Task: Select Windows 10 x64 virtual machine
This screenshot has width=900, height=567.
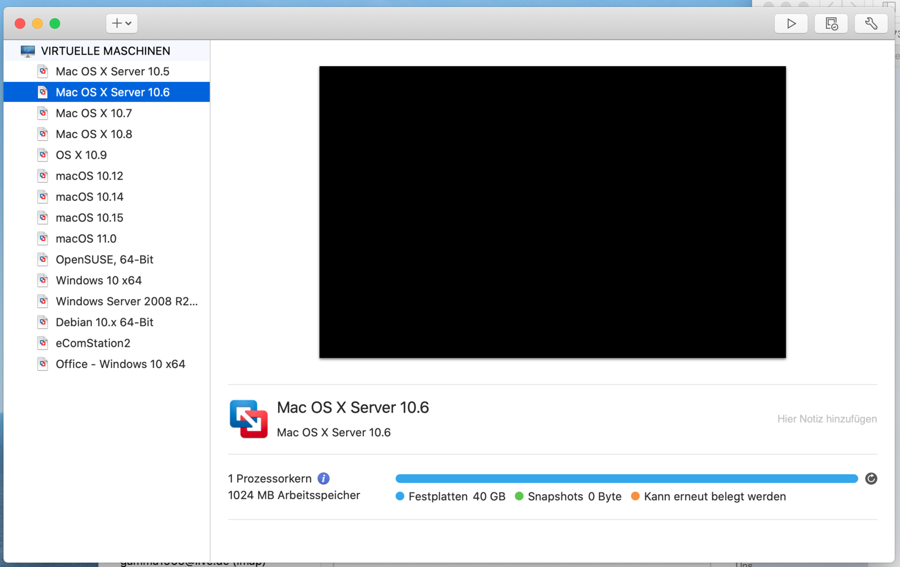Action: click(107, 280)
